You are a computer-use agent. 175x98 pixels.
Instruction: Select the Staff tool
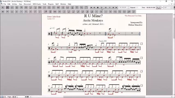pyautogui.click(x=7, y=8)
